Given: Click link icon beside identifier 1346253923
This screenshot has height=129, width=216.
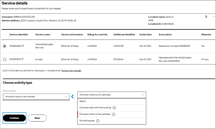Looking at the screenshot, I should (x=23, y=46).
